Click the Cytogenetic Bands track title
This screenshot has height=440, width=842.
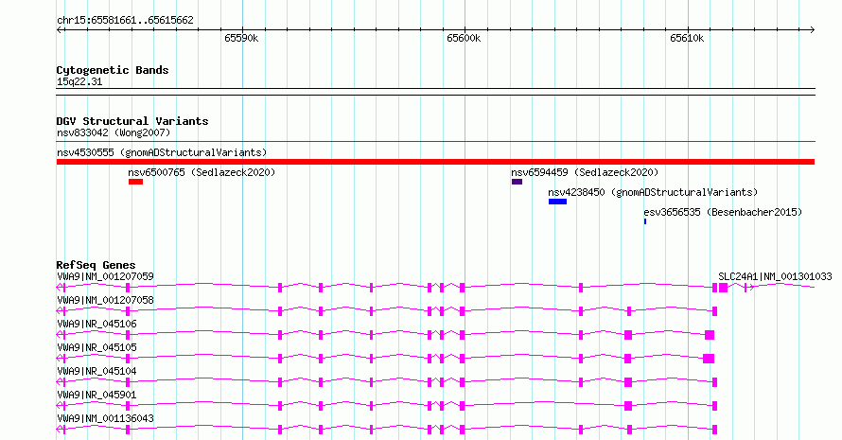coord(113,70)
